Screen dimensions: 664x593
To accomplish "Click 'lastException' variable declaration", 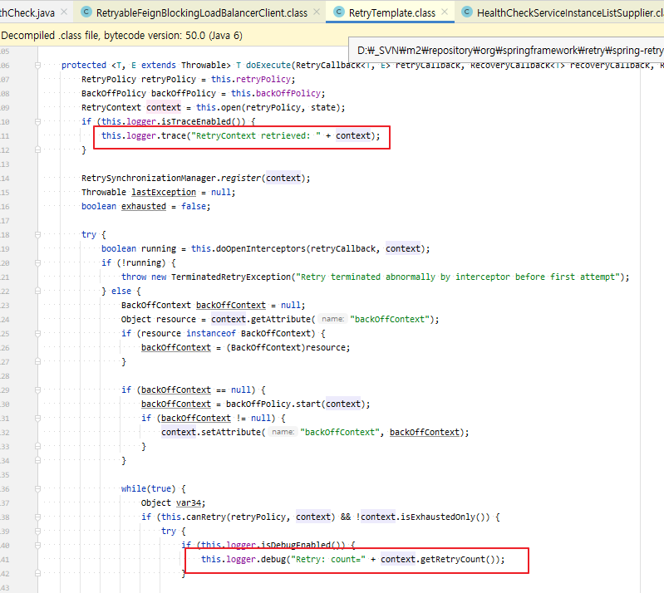I will tap(164, 192).
